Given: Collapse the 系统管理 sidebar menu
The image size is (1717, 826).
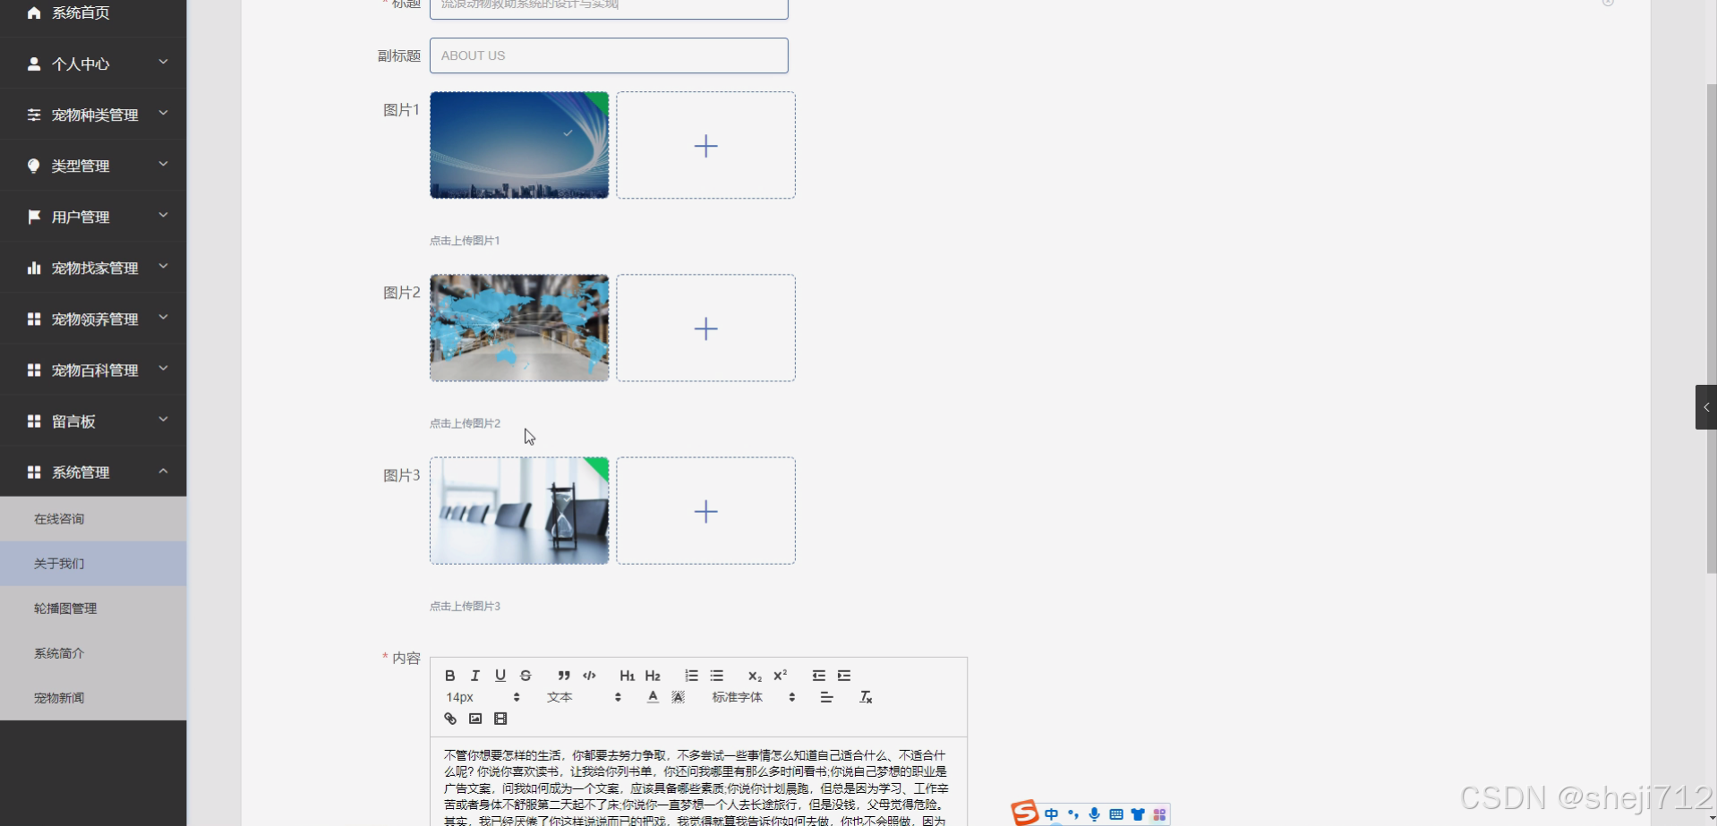Looking at the screenshot, I should tap(93, 472).
